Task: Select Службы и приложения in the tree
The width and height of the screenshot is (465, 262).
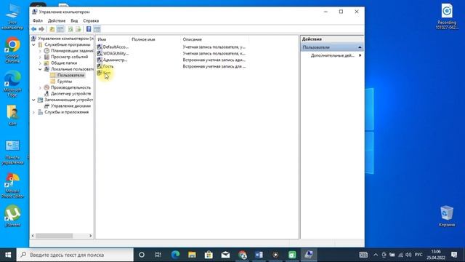Action: click(66, 112)
